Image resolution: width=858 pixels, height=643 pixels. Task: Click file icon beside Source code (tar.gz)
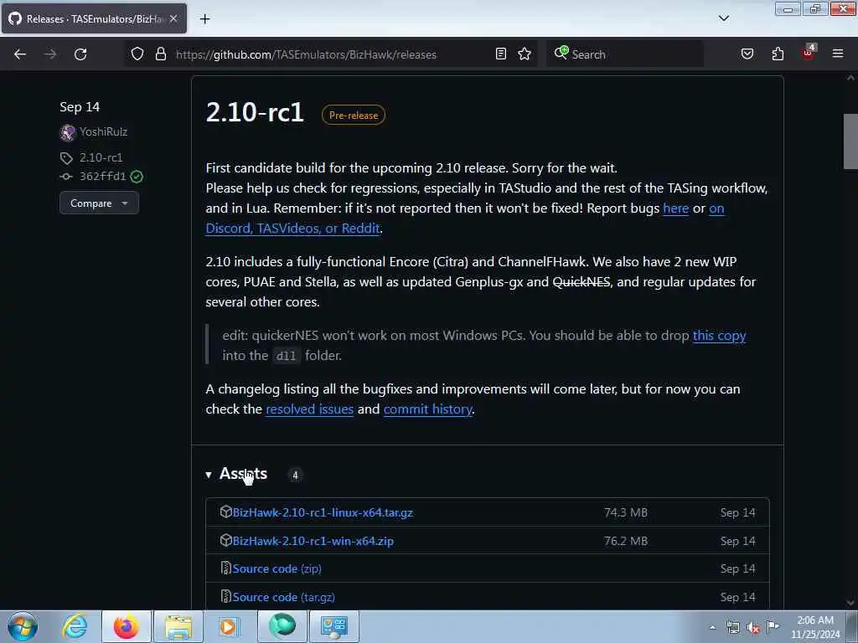[225, 596]
